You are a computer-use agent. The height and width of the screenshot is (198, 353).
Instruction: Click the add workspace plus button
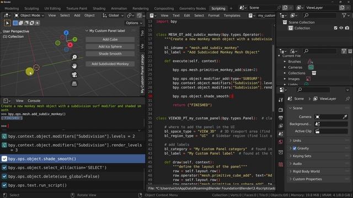coord(231,9)
